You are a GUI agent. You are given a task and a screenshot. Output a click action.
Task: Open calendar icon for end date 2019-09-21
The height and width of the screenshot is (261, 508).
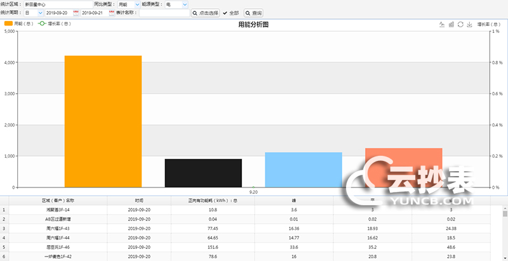[x=111, y=13]
